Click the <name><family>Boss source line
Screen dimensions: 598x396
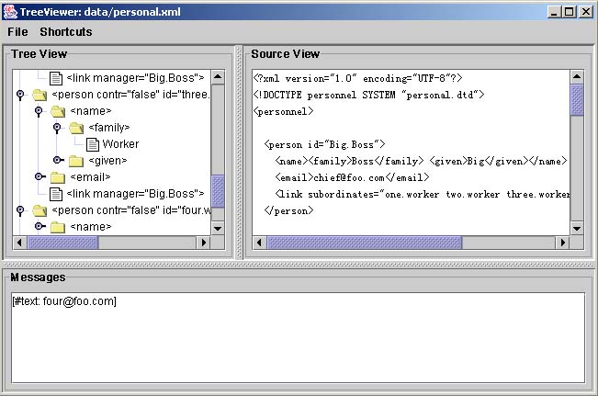(x=421, y=161)
